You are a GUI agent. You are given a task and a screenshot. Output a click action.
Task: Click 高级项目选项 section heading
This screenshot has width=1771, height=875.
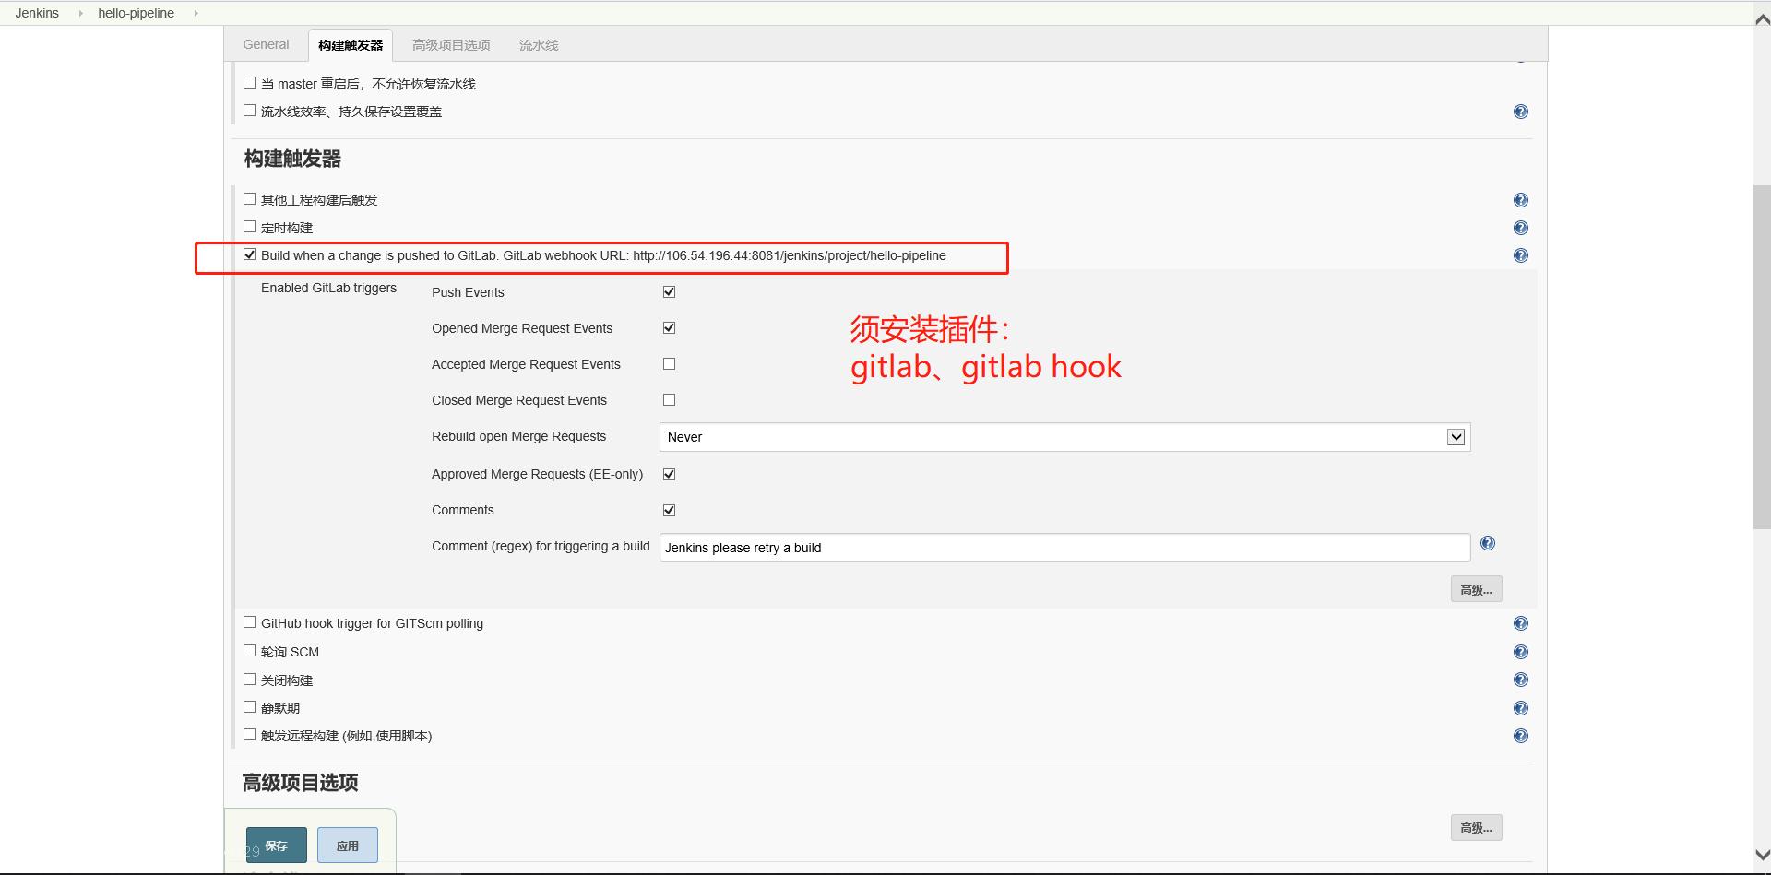point(300,783)
